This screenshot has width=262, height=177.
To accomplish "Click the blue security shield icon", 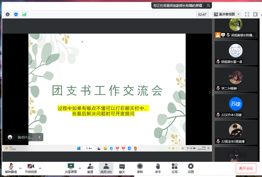I will [x=16, y=14].
